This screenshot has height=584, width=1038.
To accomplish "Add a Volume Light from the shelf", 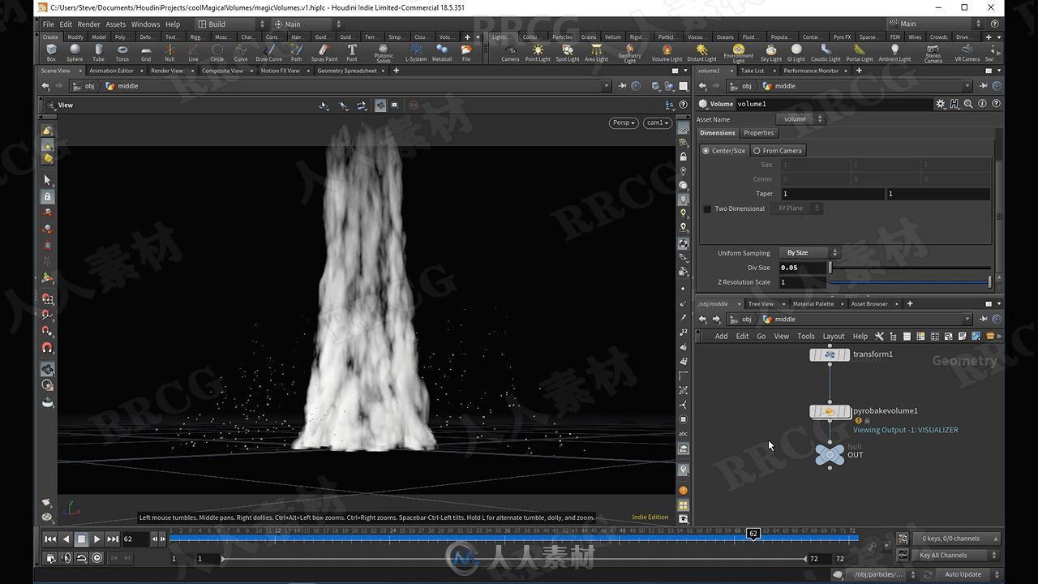I will click(x=667, y=53).
